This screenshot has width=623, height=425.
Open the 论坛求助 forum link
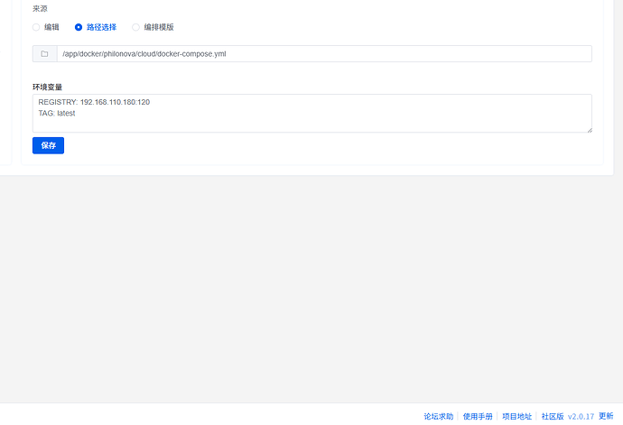(x=439, y=416)
